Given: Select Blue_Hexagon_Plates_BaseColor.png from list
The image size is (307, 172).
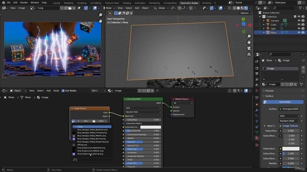Looking at the screenshot, I should (x=92, y=129).
